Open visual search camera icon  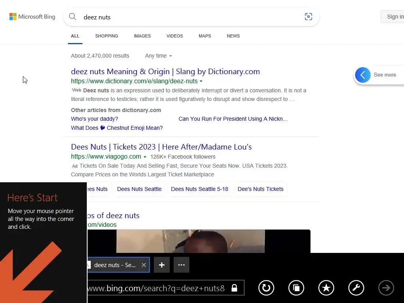[309, 17]
